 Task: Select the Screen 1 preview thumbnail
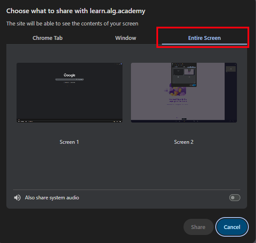[x=70, y=92]
